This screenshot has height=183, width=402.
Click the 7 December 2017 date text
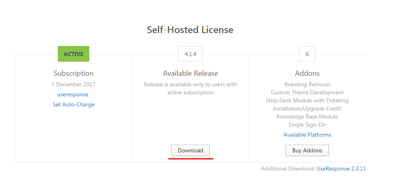pyautogui.click(x=74, y=84)
